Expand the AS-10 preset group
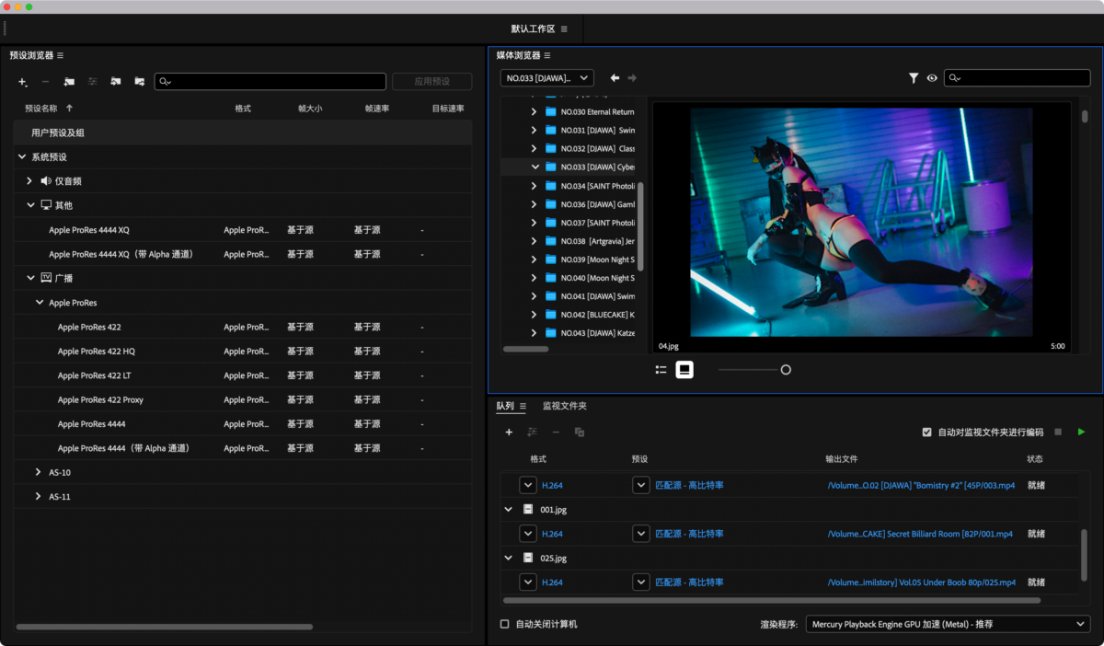The width and height of the screenshot is (1104, 646). coord(38,472)
